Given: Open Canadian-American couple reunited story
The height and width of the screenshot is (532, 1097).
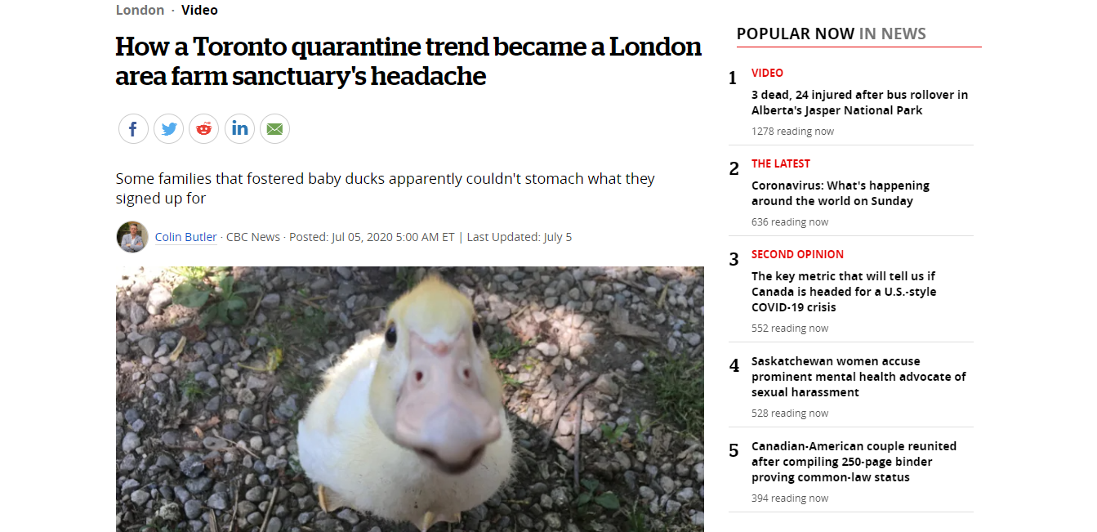Looking at the screenshot, I should point(854,462).
